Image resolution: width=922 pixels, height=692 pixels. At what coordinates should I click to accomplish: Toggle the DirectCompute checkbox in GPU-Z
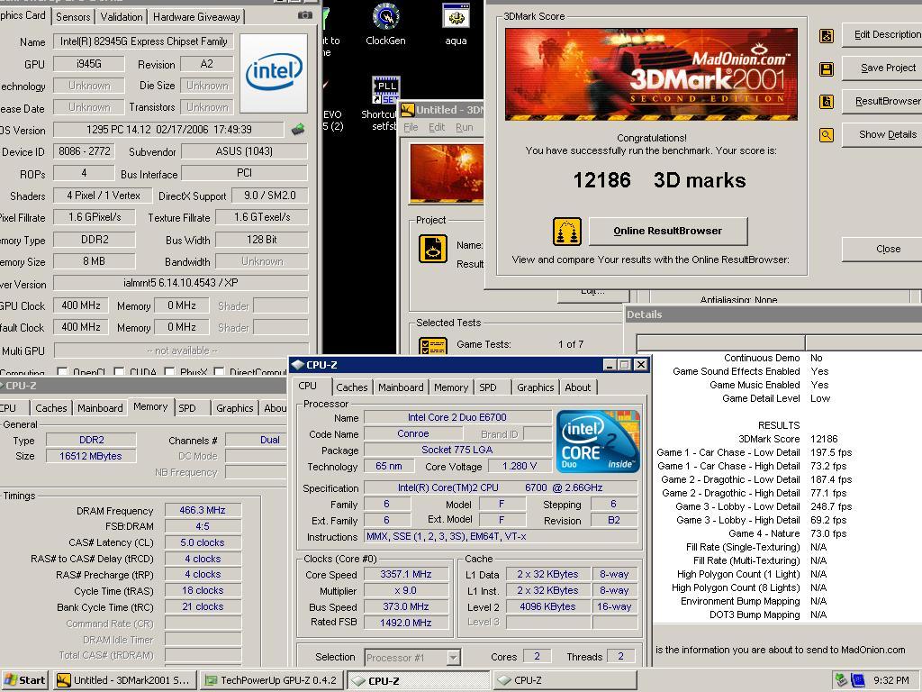coord(220,372)
